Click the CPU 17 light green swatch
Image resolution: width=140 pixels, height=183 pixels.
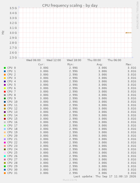5,126
